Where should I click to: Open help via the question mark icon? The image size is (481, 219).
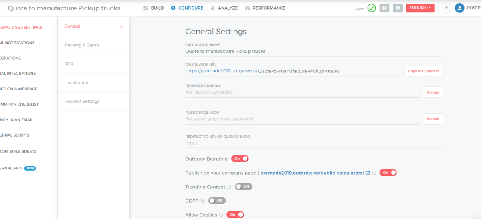447,8
